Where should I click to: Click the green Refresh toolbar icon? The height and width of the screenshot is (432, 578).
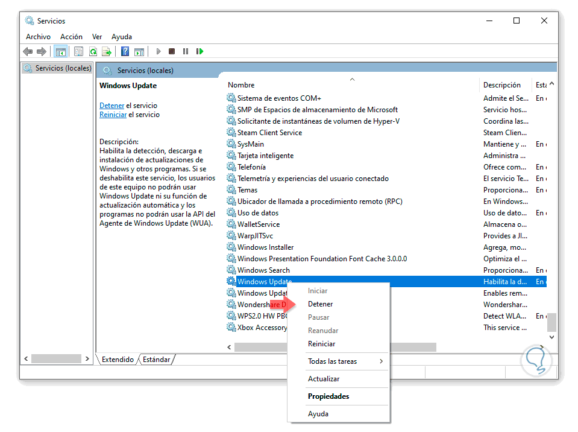[x=93, y=52]
